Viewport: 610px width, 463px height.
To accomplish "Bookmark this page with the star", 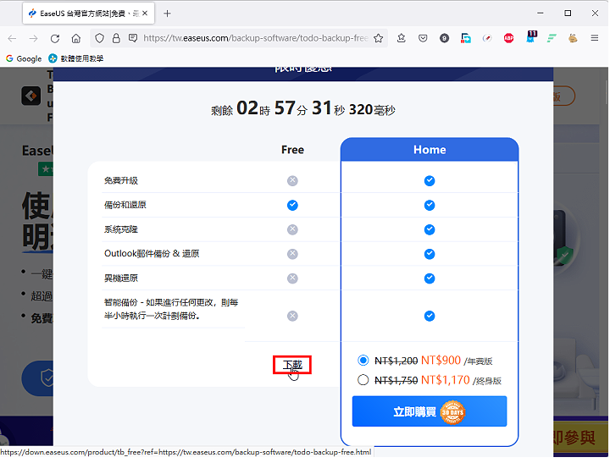I will coord(378,38).
